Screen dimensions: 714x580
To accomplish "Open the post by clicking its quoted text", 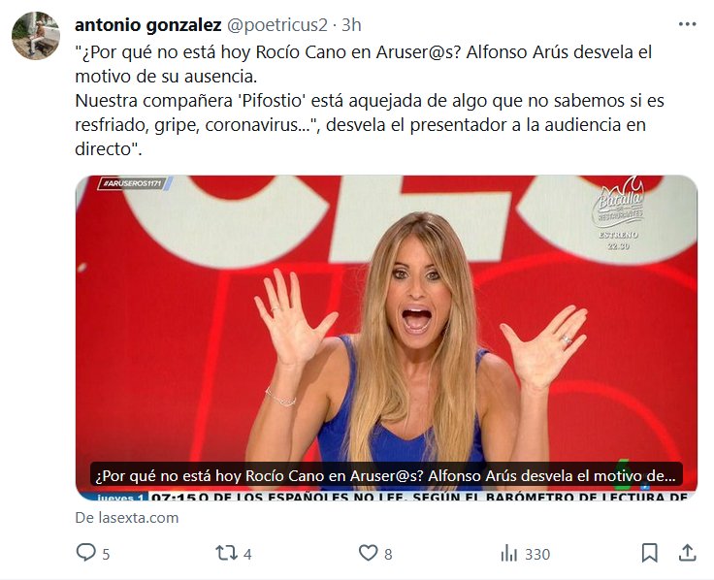I will (x=370, y=100).
